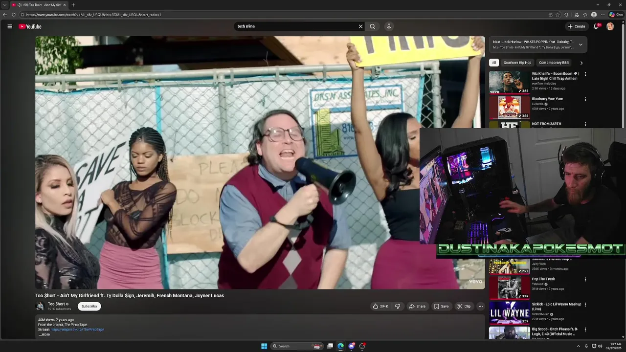Open a new browser tab with plus
The width and height of the screenshot is (626, 352).
(73, 5)
